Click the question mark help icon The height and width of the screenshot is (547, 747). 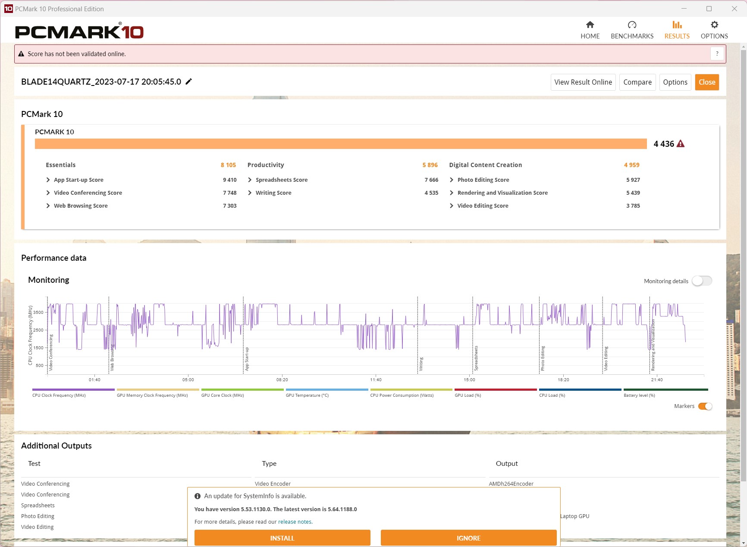point(717,54)
